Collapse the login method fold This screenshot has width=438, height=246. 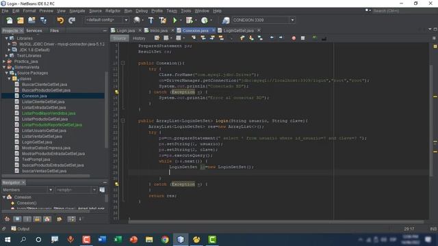[x=123, y=121]
